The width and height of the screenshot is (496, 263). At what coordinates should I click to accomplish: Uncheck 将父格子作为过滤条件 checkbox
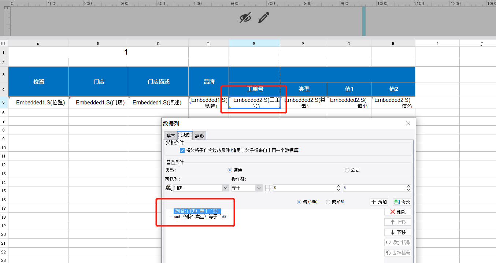point(182,150)
